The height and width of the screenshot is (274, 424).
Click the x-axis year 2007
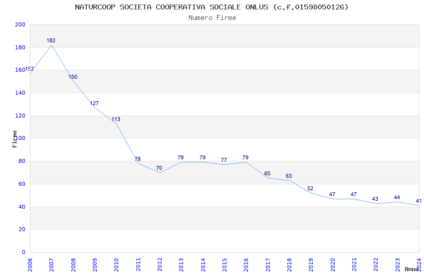pyautogui.click(x=52, y=265)
